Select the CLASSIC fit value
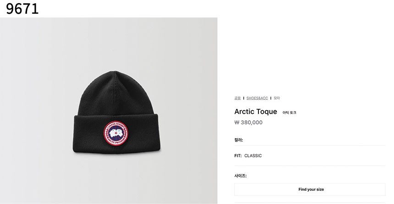The image size is (394, 204). point(253,156)
